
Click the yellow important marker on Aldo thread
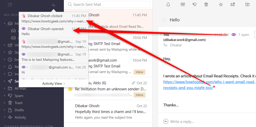pyautogui.click(x=70, y=89)
